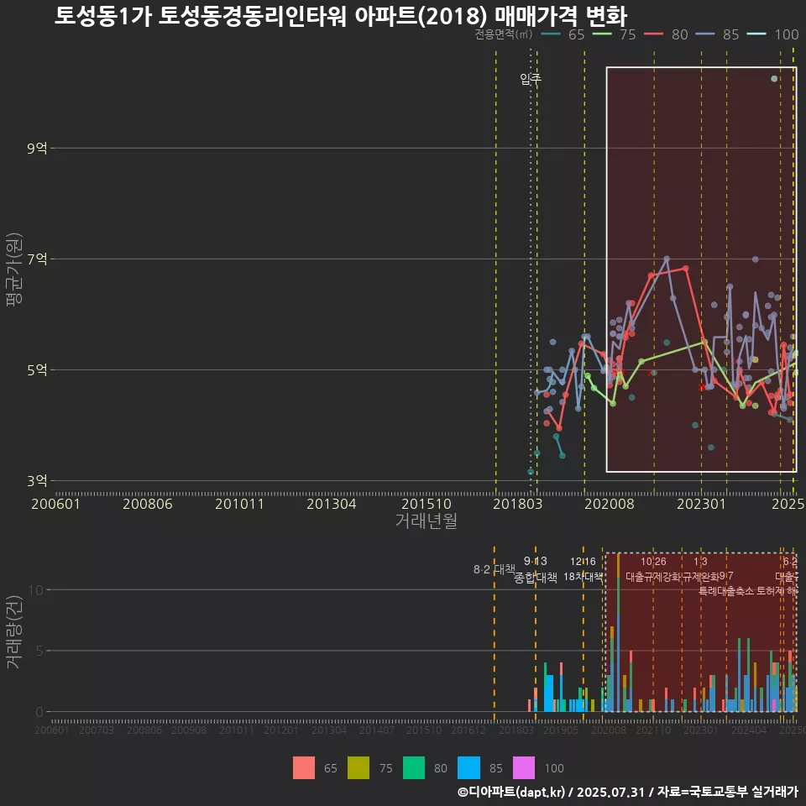The width and height of the screenshot is (806, 806).
Task: Click the 10·26 대출규제강화 policy annotation
Action: coord(653,569)
